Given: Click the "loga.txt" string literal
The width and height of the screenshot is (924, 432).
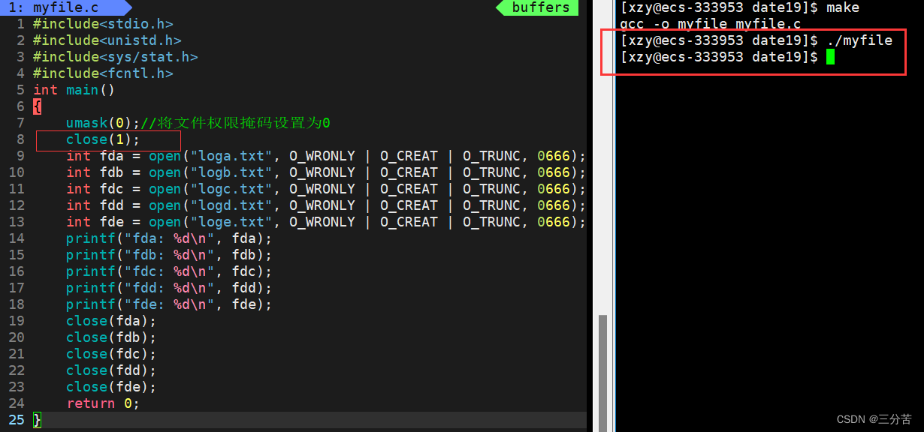Looking at the screenshot, I should (x=231, y=156).
